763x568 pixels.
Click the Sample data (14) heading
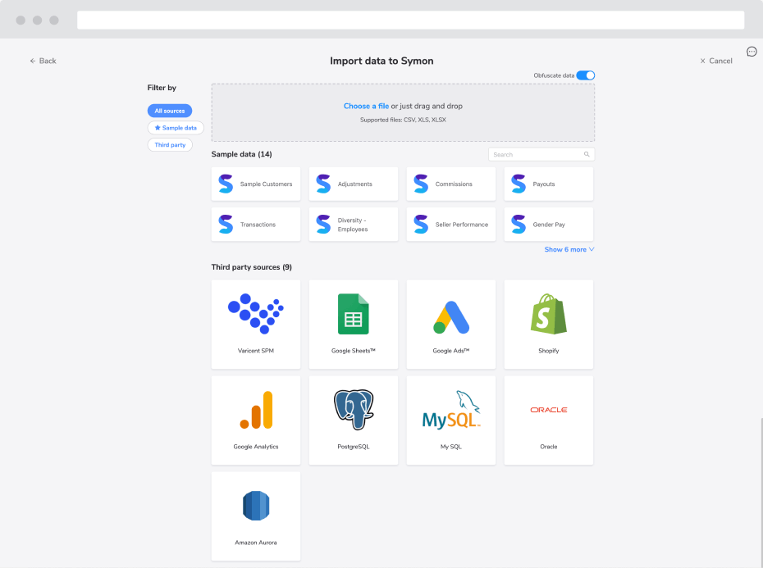point(242,154)
